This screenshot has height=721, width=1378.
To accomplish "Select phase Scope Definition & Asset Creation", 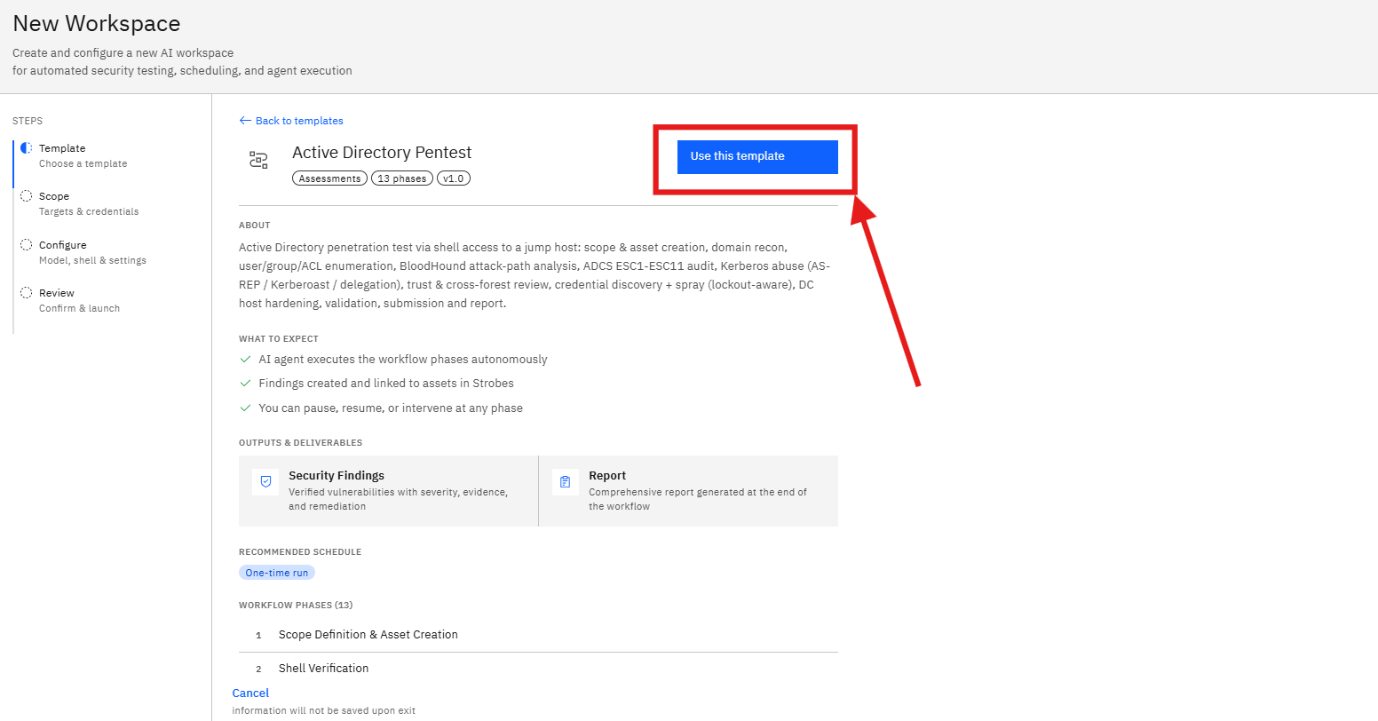I will click(x=538, y=635).
